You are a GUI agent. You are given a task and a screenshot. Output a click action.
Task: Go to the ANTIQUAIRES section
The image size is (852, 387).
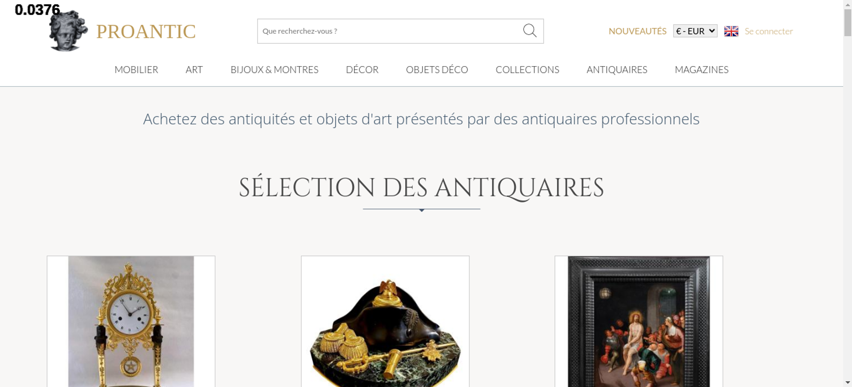(617, 69)
